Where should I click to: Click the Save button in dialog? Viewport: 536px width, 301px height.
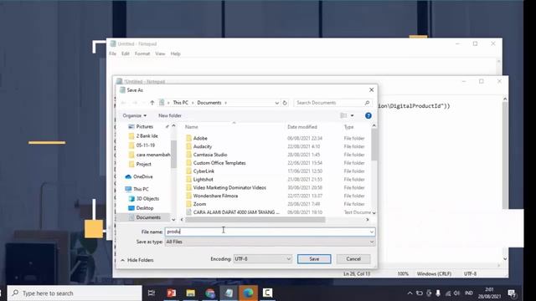click(314, 259)
